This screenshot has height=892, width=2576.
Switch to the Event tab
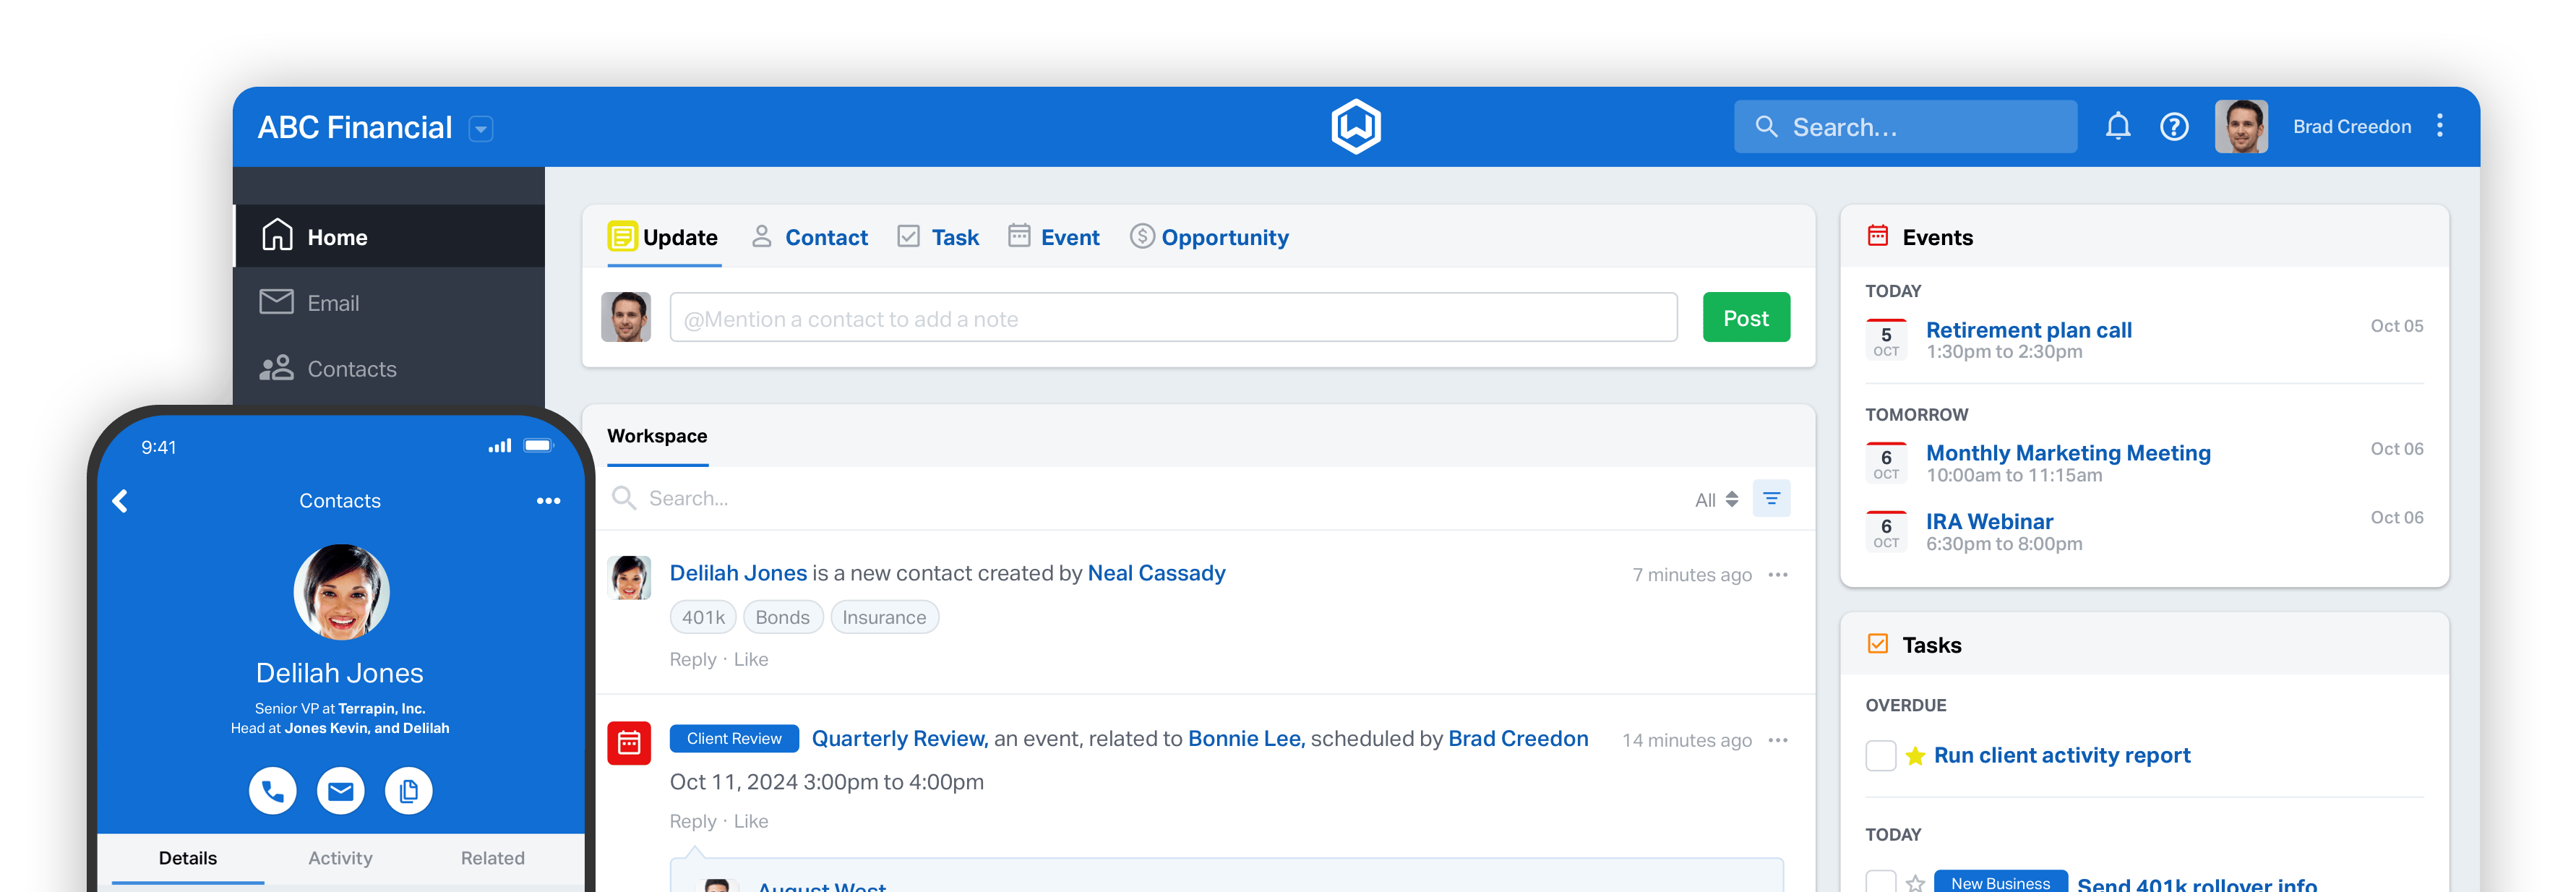(x=1053, y=238)
